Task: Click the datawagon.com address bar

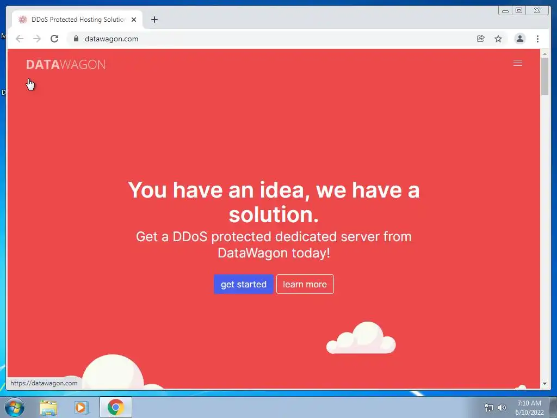Action: 274,39
